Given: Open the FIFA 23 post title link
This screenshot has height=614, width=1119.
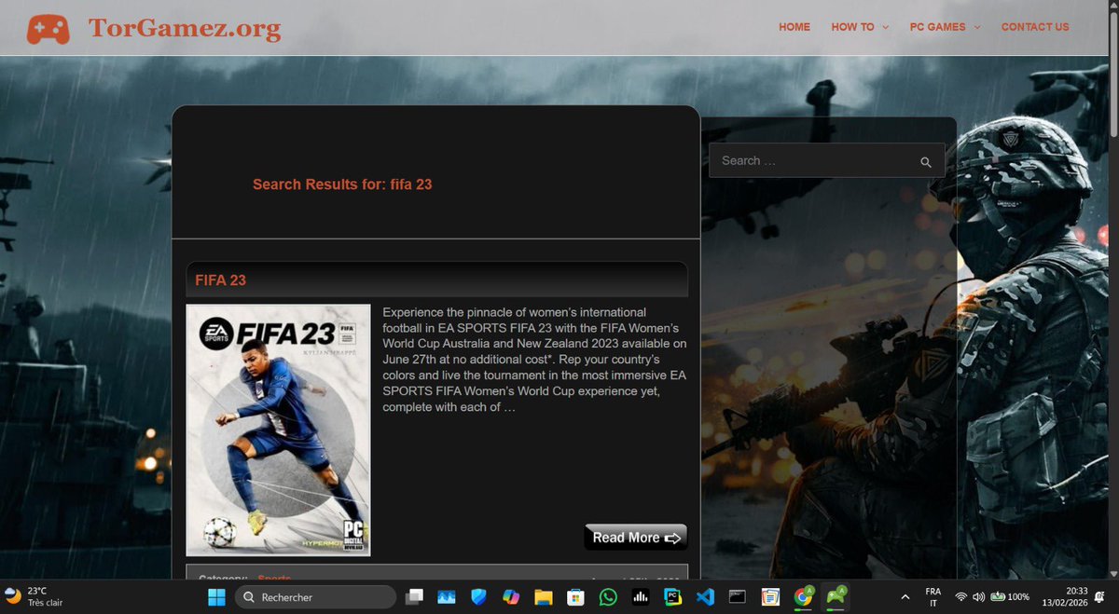Looking at the screenshot, I should [220, 280].
